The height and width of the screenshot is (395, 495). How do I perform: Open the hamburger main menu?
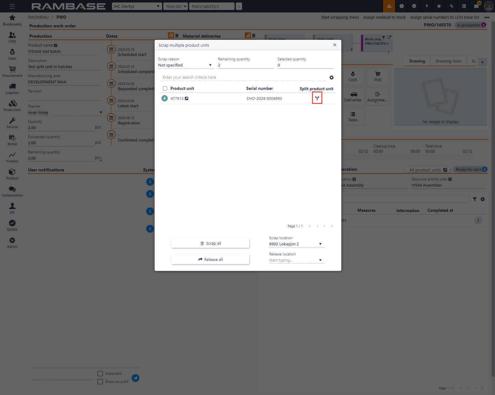(x=12, y=6)
